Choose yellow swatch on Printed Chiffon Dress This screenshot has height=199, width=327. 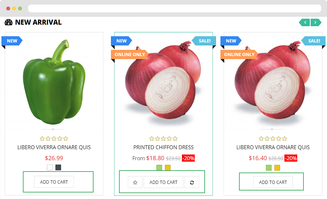coord(168,168)
